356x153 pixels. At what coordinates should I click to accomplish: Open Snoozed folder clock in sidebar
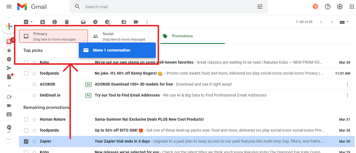pyautogui.click(x=9, y=59)
